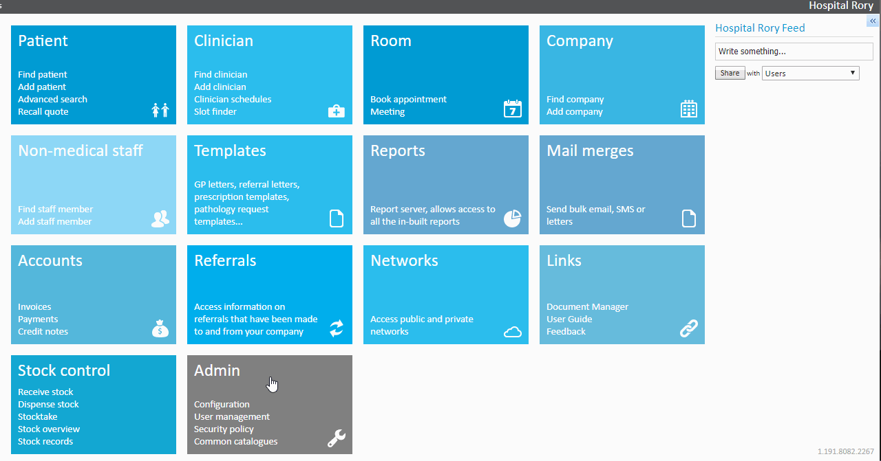Select Slot finder under Clinician
The width and height of the screenshot is (881, 461).
[x=215, y=111]
